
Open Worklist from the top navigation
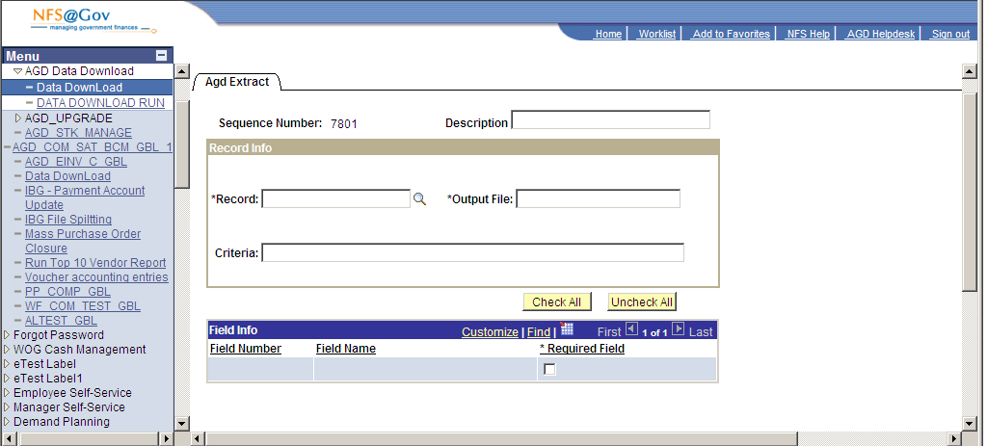(x=656, y=34)
